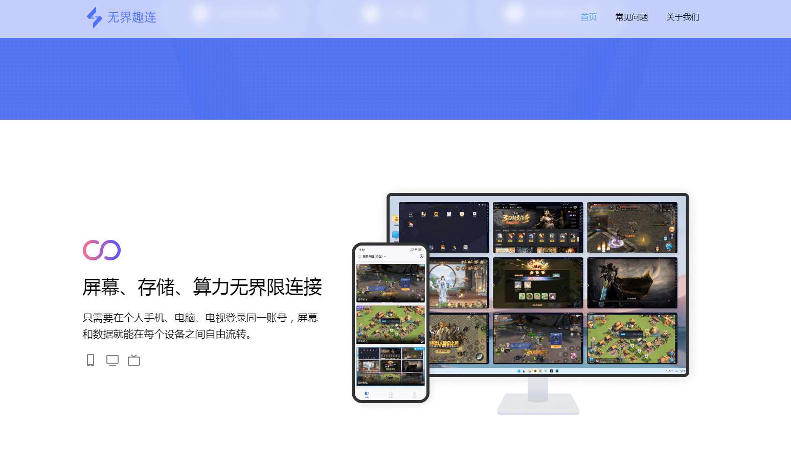Open the golden 胜利 victory screen window on monitor
Screen dimensions: 791x465
538,283
